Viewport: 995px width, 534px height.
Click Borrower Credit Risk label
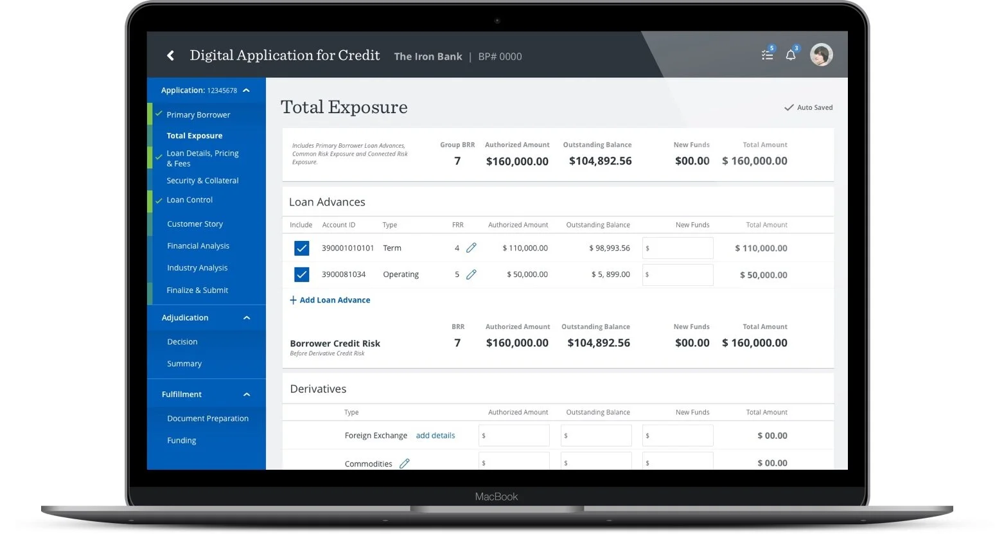pyautogui.click(x=335, y=344)
